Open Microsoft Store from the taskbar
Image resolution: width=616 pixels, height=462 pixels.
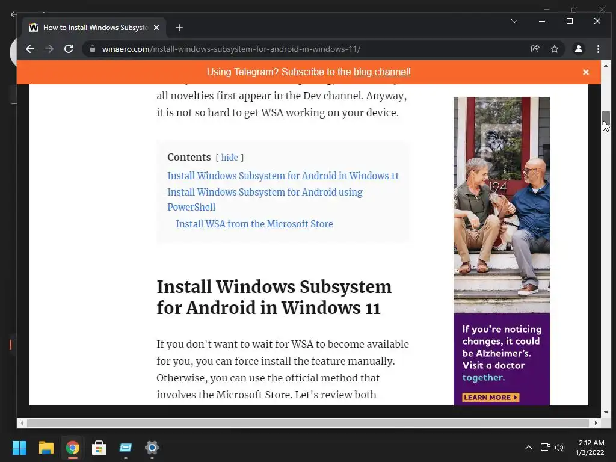coord(99,448)
